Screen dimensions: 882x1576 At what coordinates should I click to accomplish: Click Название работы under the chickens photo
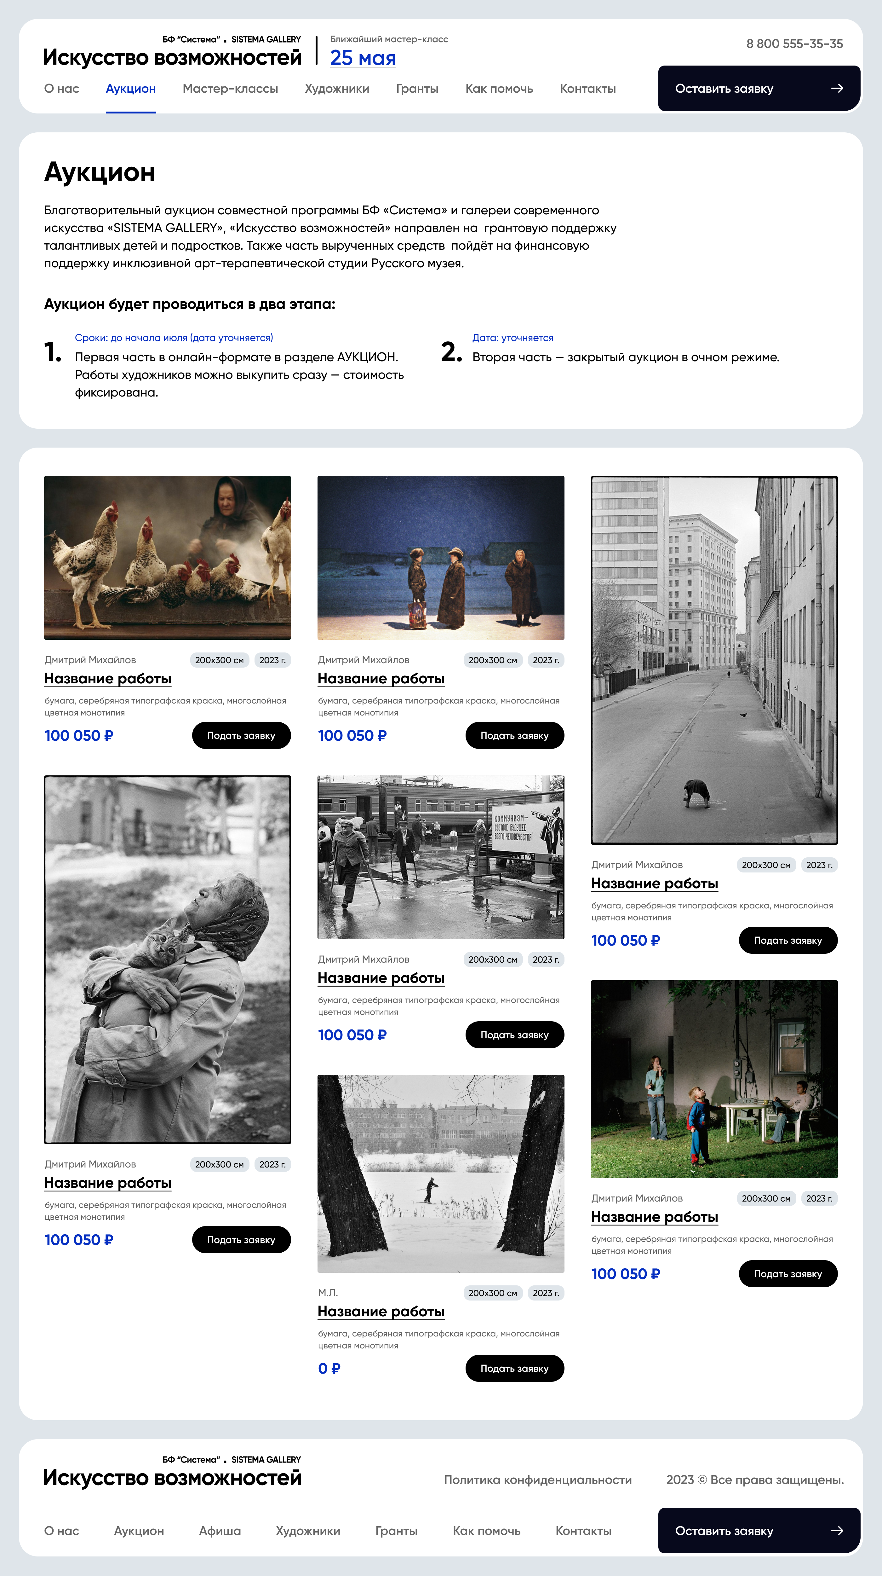[108, 679]
